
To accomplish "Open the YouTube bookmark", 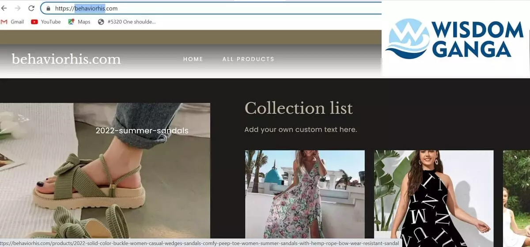I will click(46, 22).
